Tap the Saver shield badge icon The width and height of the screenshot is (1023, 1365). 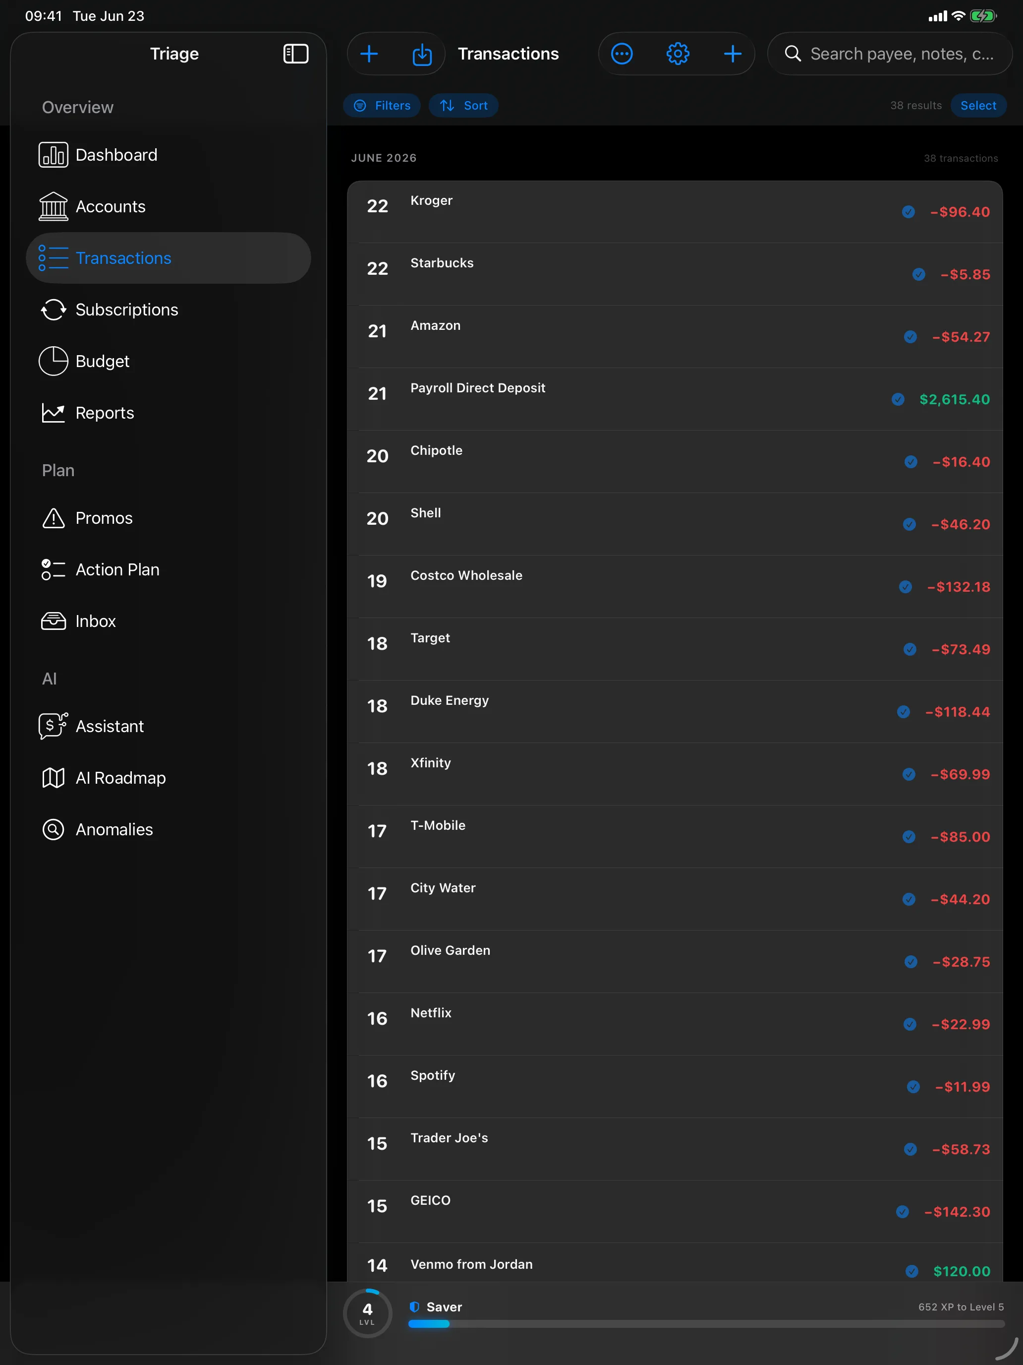tap(414, 1307)
